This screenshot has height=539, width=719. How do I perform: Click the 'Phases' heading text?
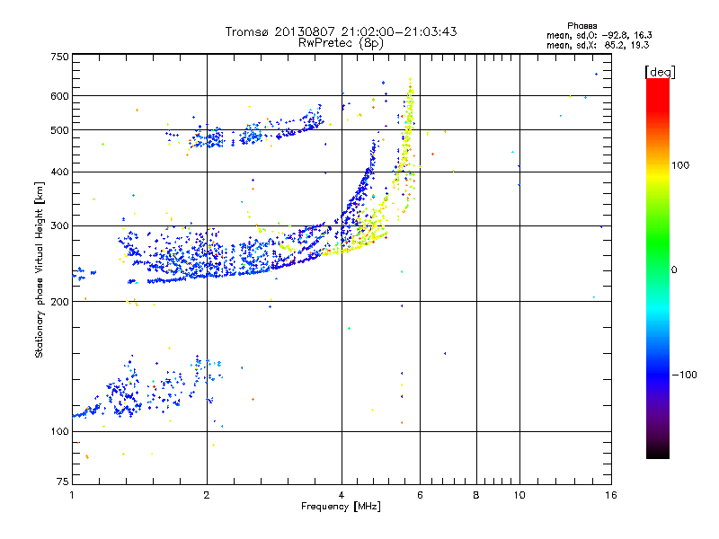[581, 26]
